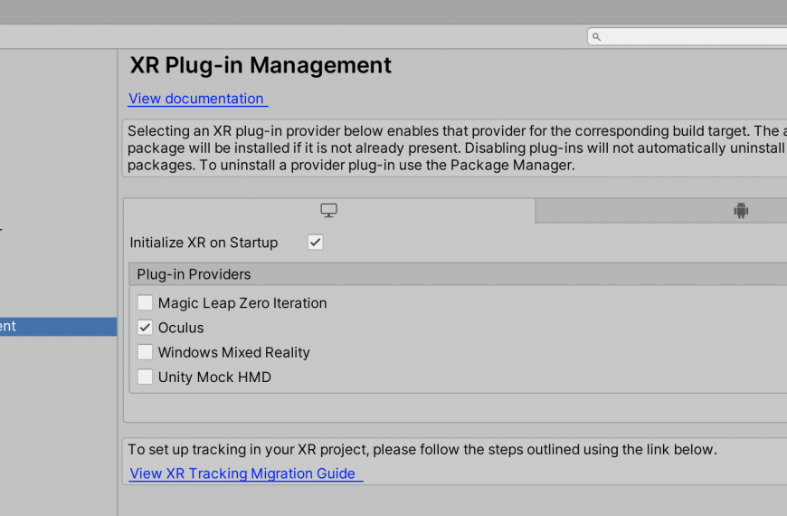Click the Magic Leap Zero Iteration label

tap(242, 303)
